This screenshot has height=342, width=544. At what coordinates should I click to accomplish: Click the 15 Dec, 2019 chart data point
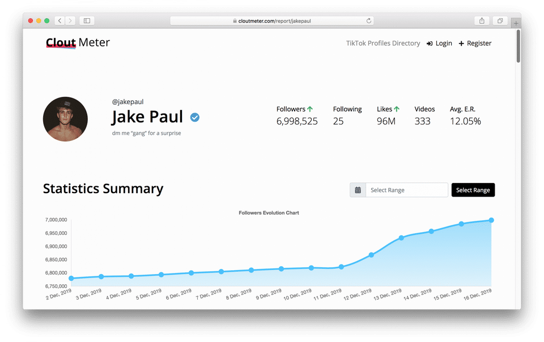[x=461, y=224]
